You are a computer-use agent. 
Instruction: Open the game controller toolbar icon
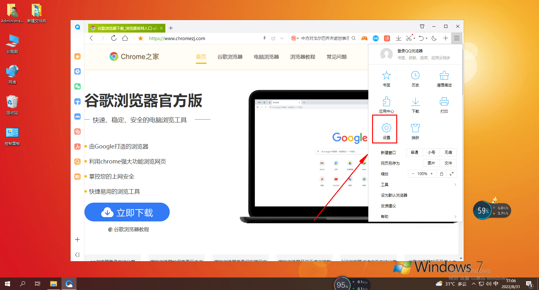pos(364,38)
